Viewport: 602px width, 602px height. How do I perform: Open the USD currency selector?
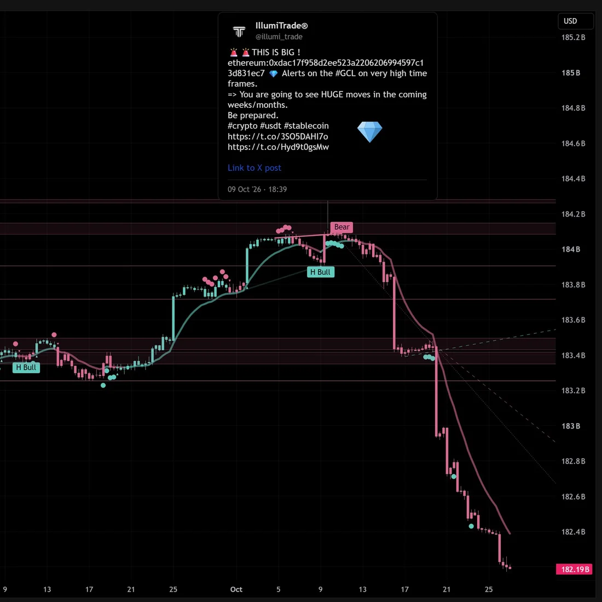(x=575, y=21)
